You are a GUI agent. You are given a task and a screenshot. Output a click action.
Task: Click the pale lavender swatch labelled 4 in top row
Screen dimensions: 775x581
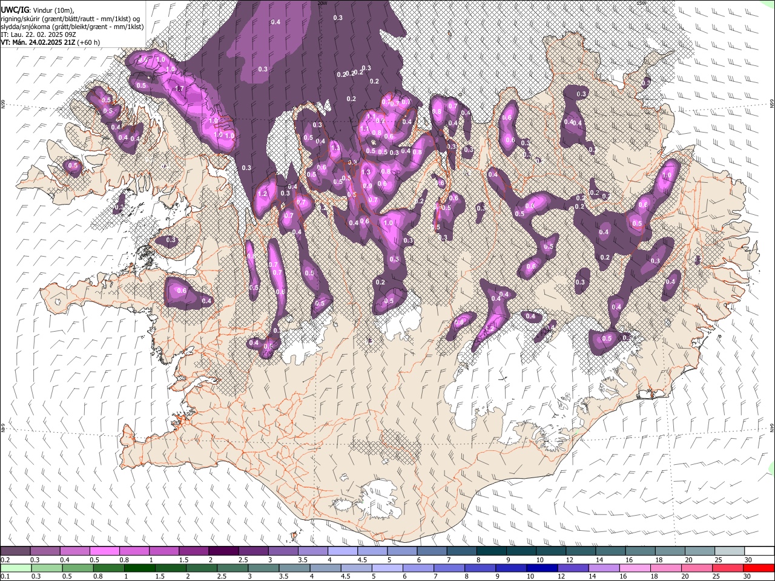343,551
